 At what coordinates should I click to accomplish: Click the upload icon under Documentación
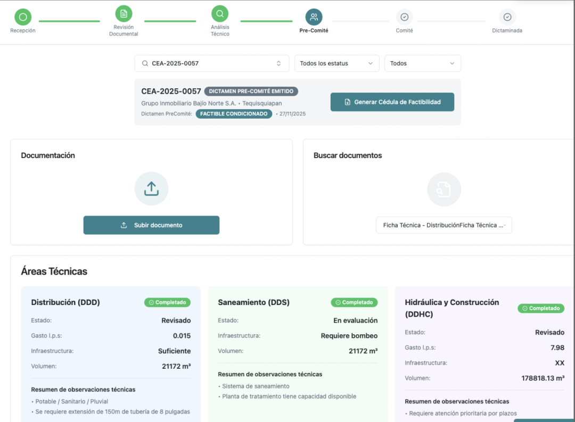tap(151, 188)
